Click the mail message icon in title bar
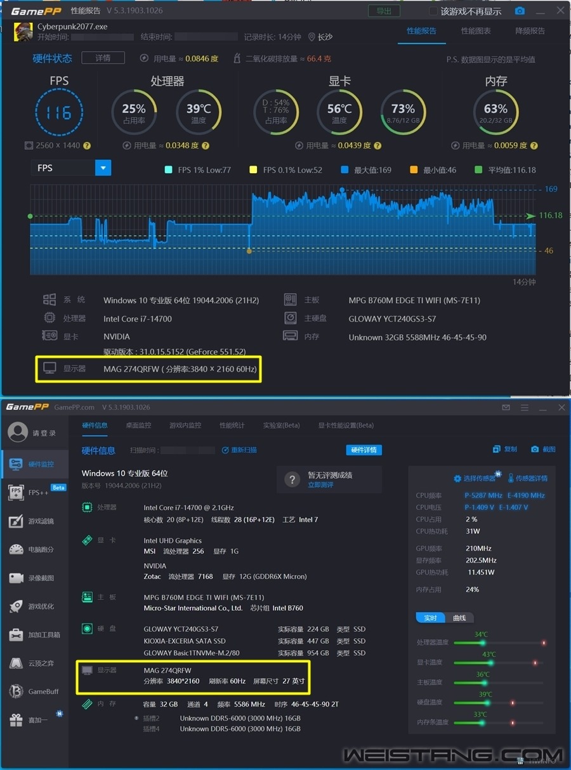 tap(506, 407)
